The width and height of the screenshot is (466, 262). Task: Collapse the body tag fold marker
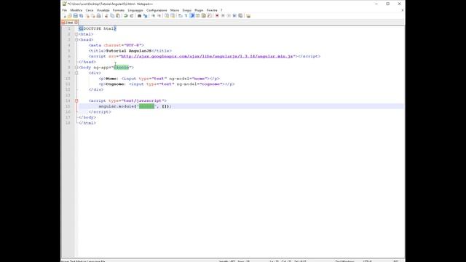tap(76, 68)
